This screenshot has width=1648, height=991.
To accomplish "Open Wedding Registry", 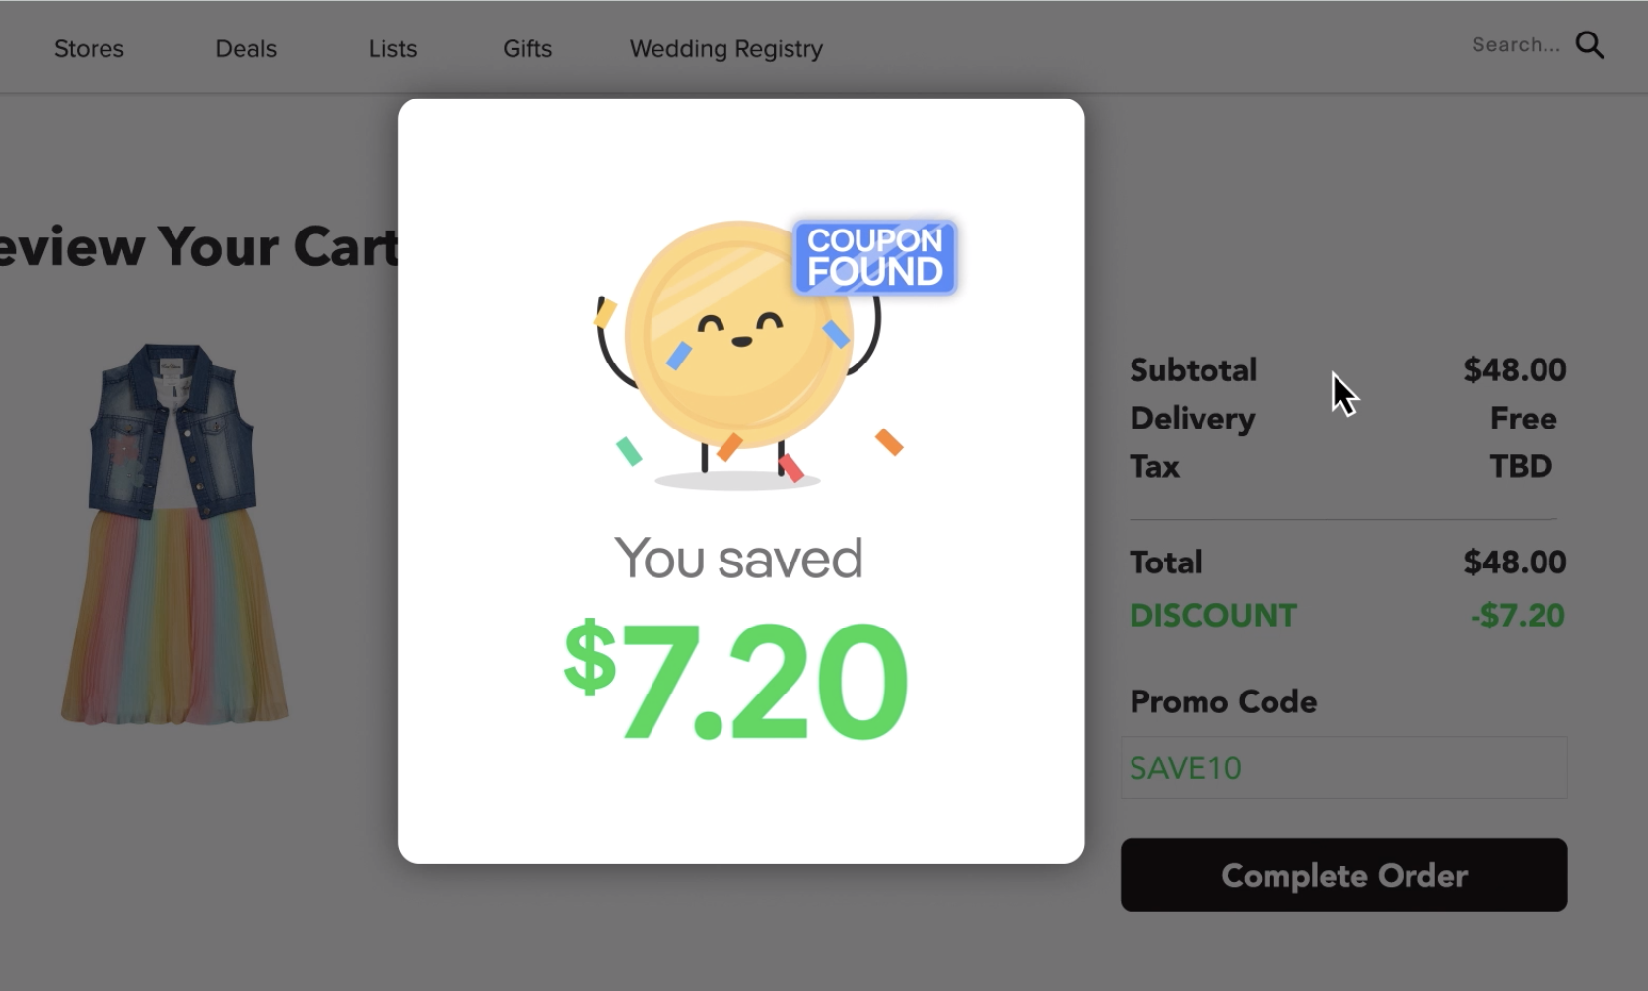I will coord(726,48).
